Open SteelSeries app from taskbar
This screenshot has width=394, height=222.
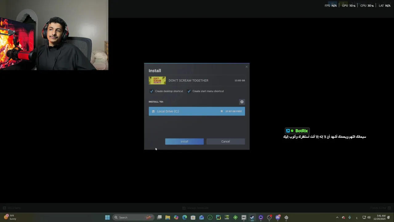coord(286,217)
